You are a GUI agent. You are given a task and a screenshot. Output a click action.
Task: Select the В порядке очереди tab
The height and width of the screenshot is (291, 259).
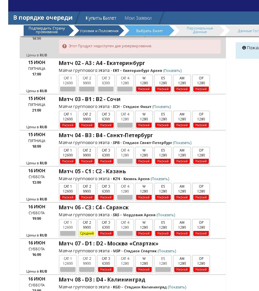click(x=43, y=18)
